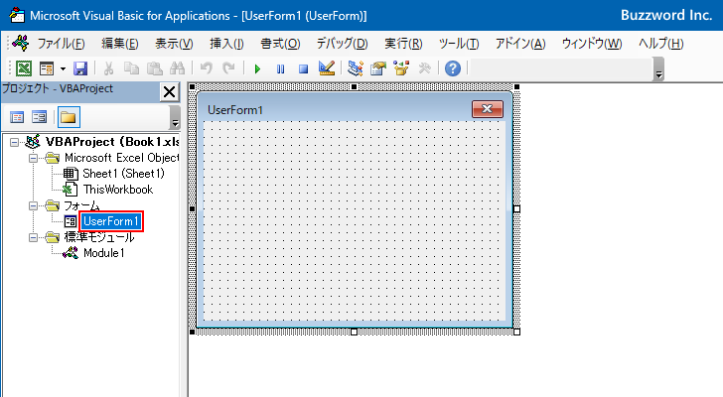
Task: Select the 標準モジュール folder in the tree
Action: tap(99, 237)
